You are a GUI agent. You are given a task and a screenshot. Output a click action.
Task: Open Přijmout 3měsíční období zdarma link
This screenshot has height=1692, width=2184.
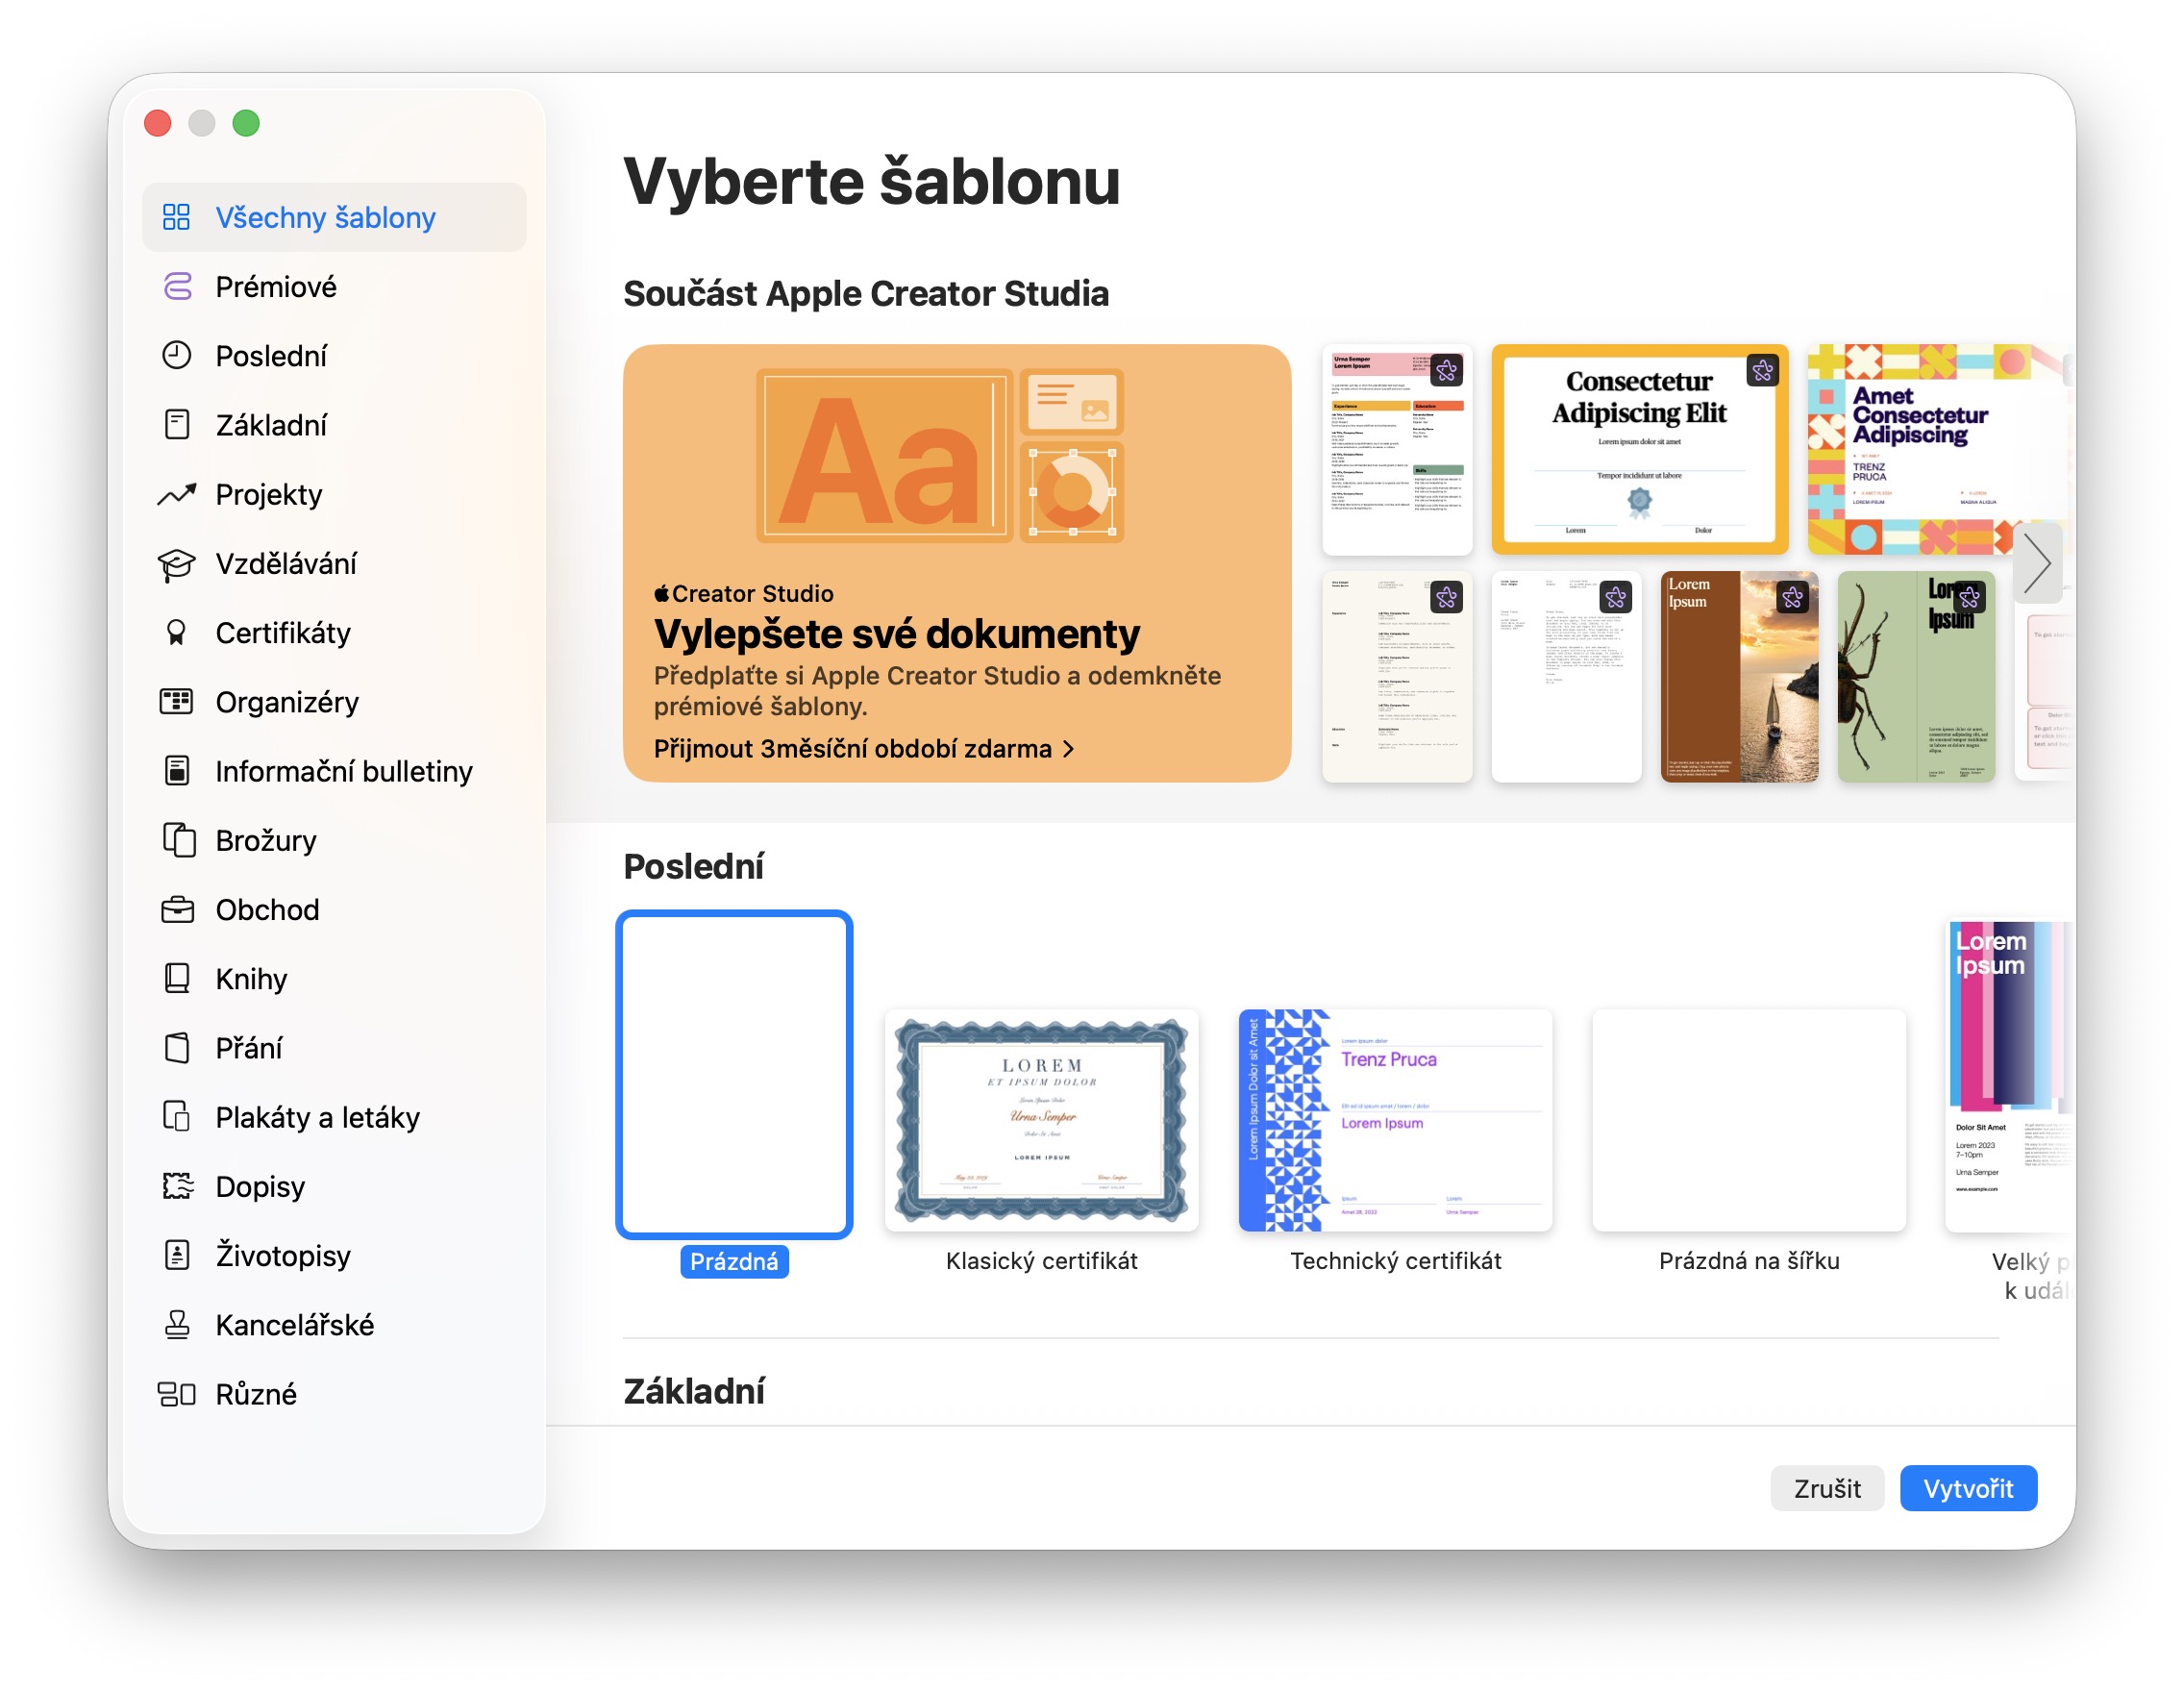864,749
